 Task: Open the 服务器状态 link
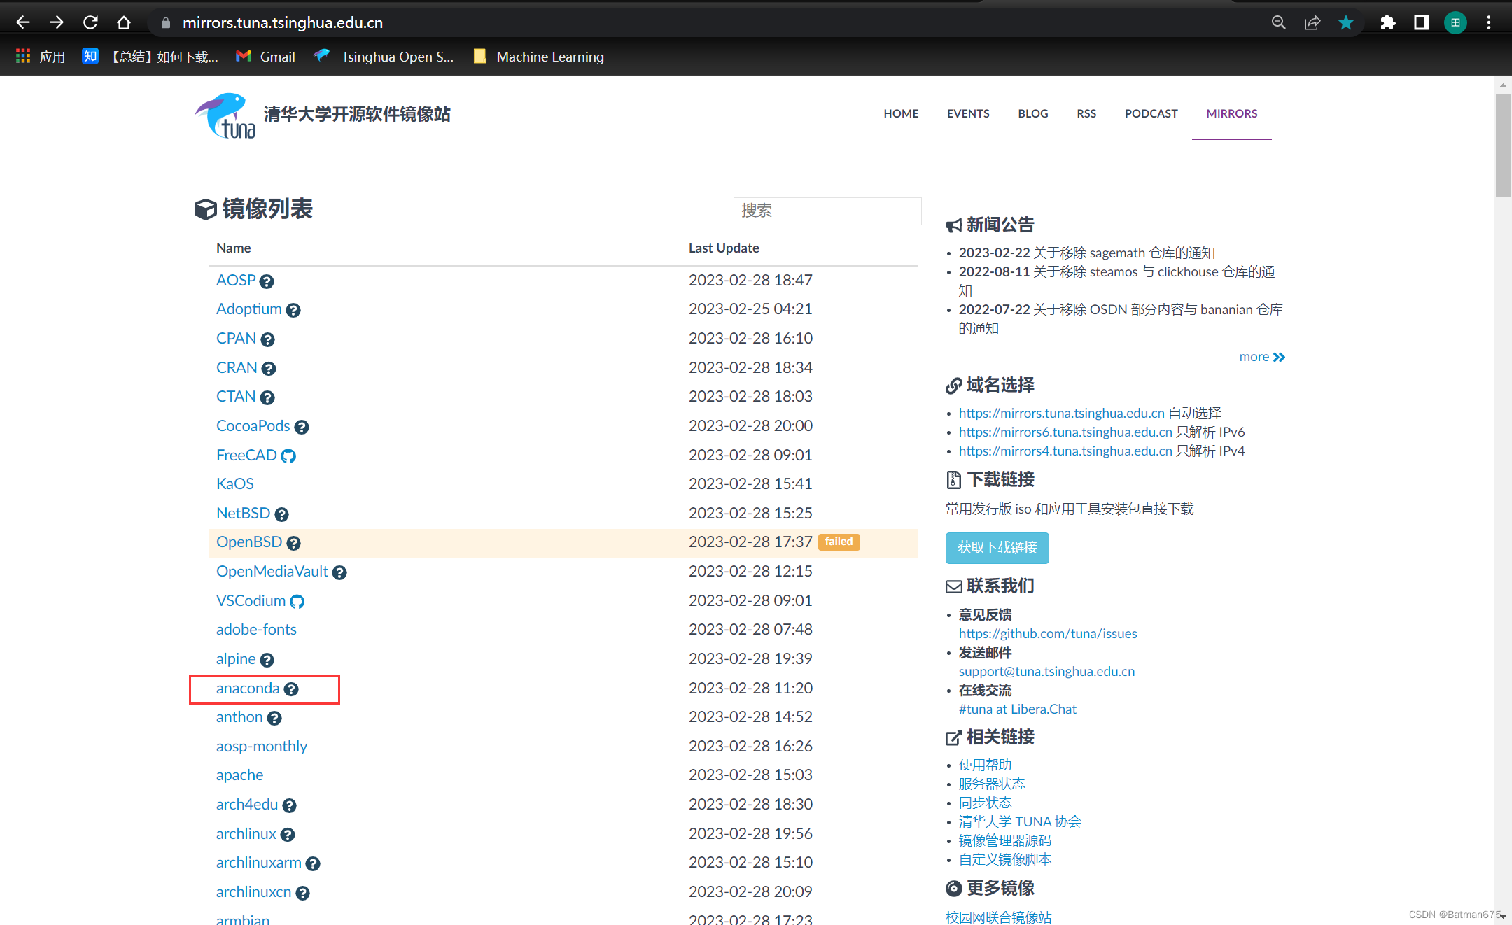coord(992,784)
